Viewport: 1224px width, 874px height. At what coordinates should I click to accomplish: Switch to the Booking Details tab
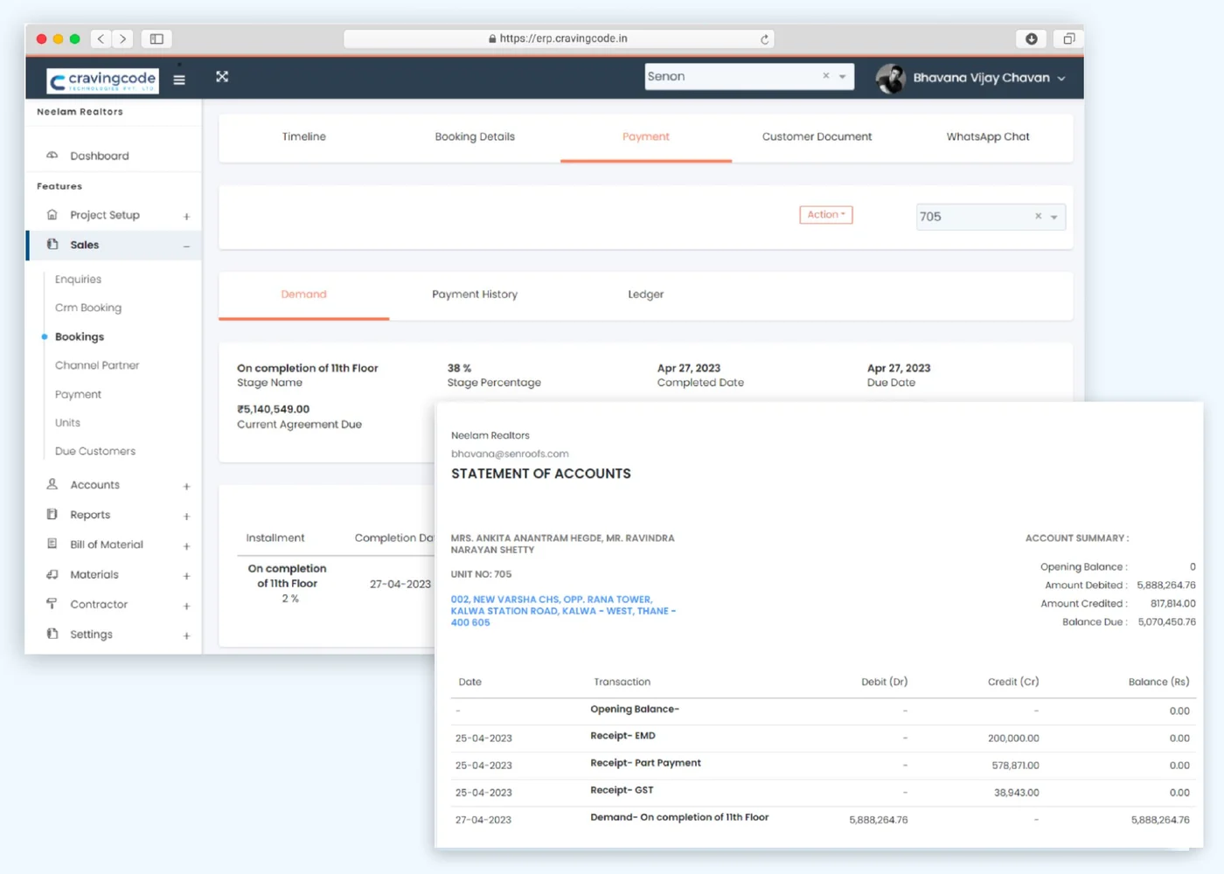click(475, 136)
